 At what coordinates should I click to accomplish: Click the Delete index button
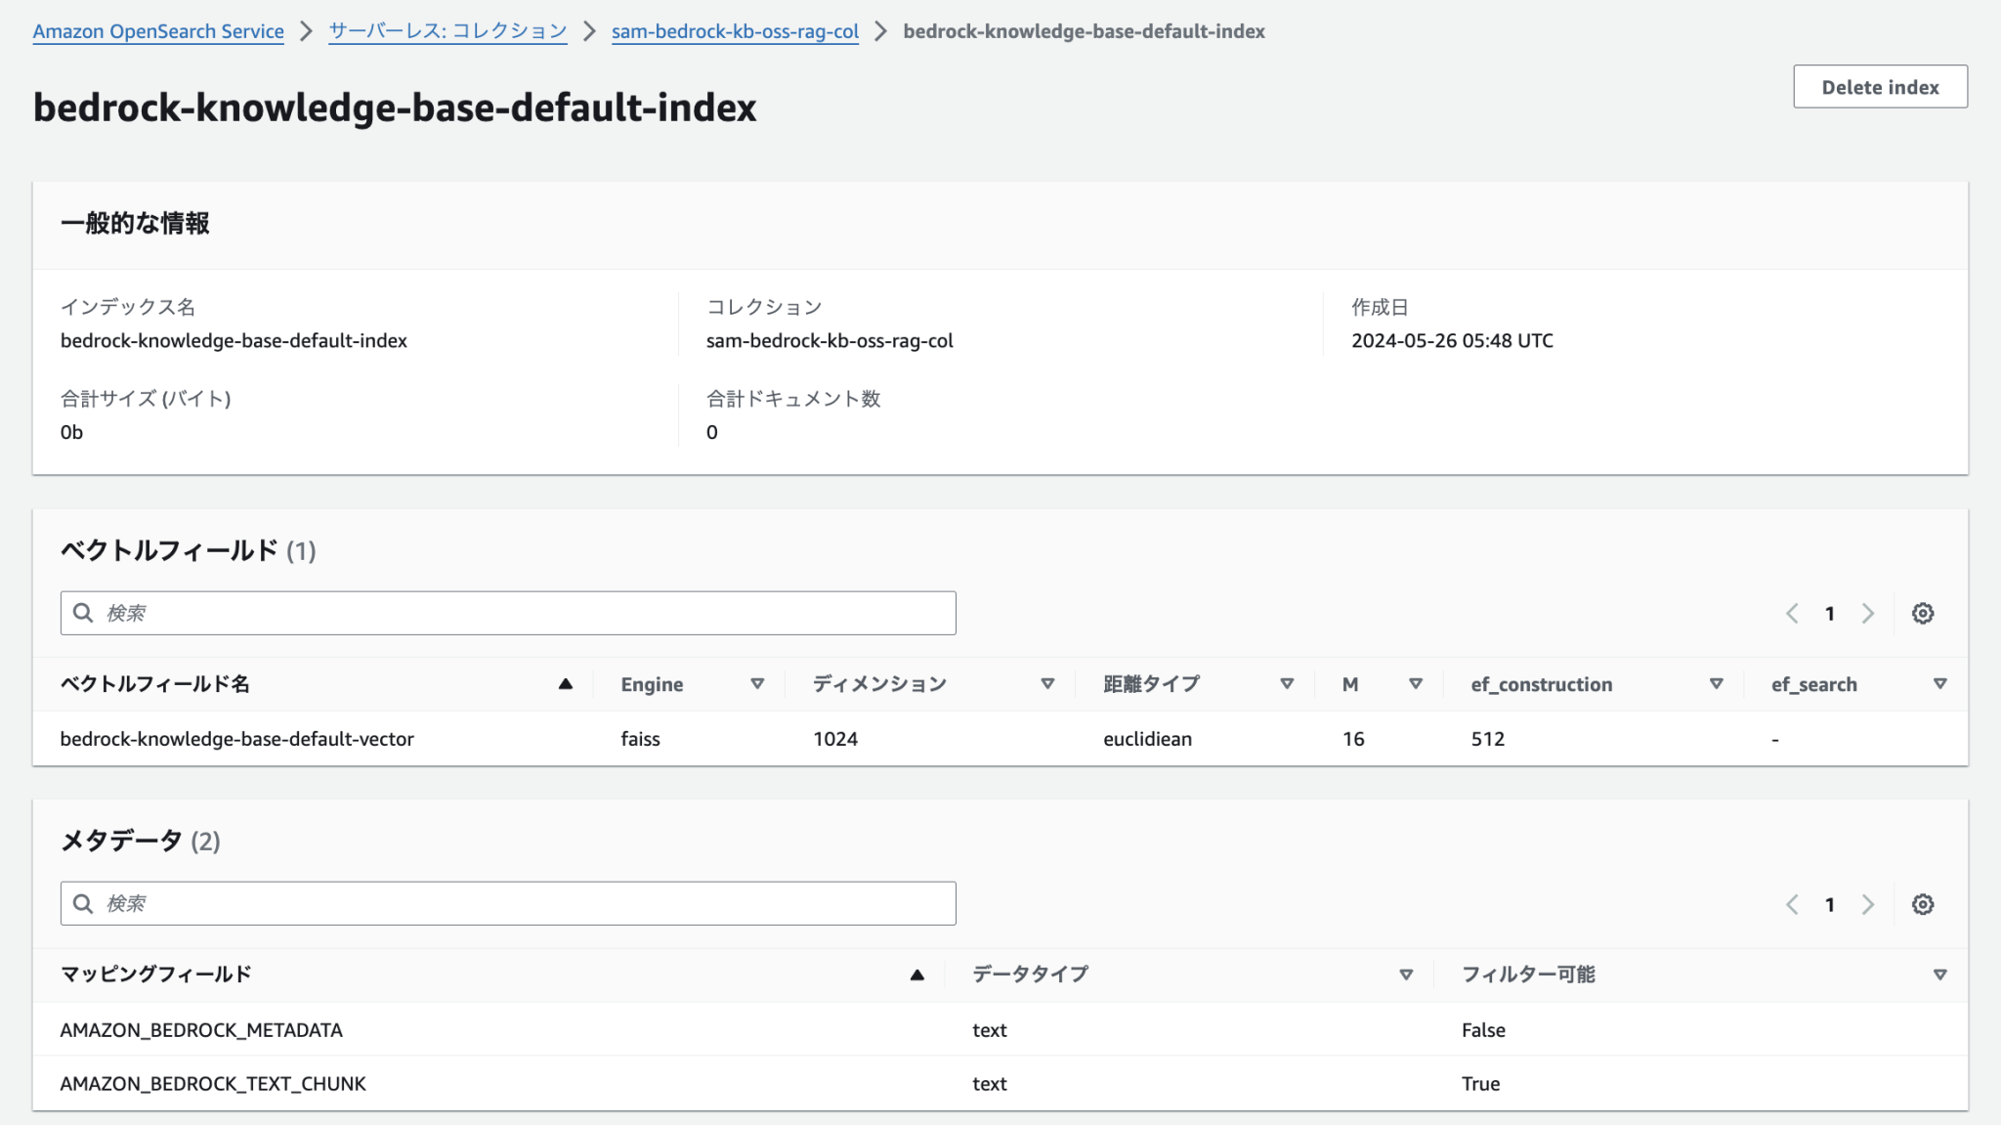1880,86
